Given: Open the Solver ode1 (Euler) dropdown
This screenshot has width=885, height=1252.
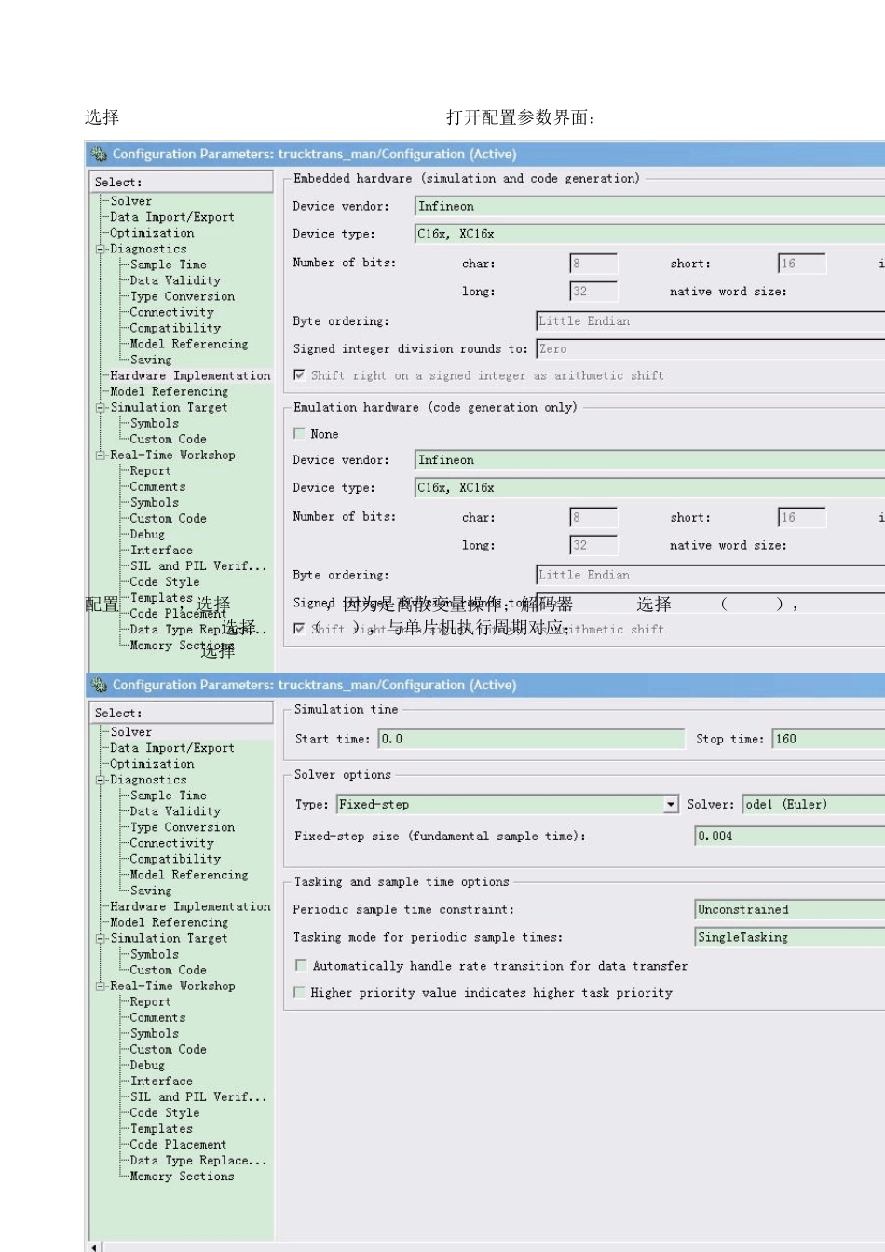Looking at the screenshot, I should (812, 804).
